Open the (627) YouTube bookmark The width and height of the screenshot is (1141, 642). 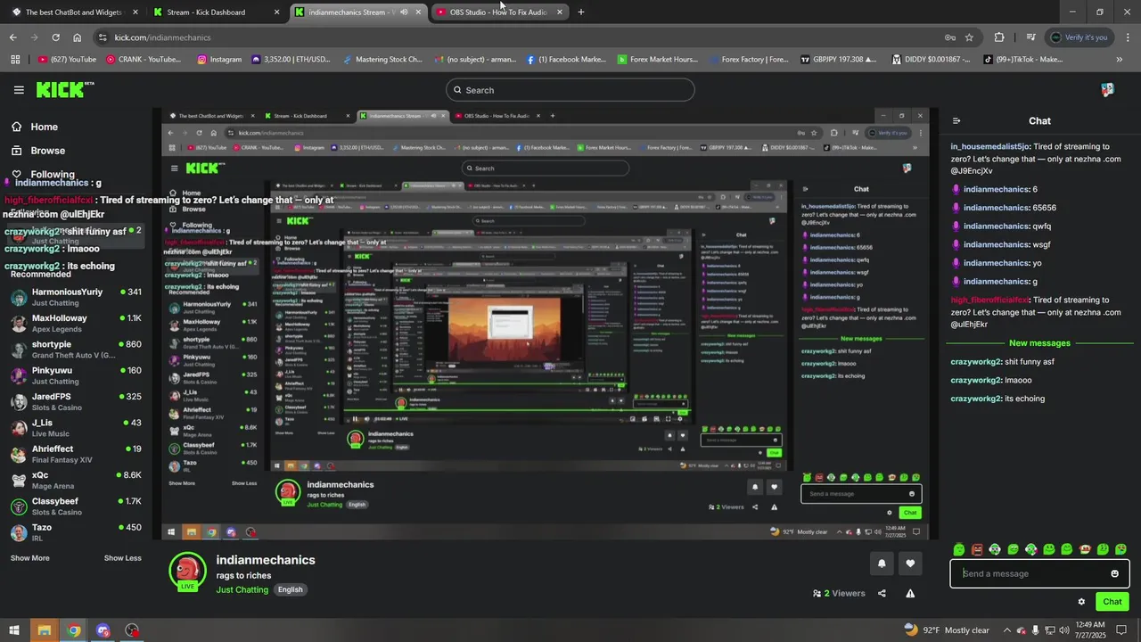pos(67,60)
